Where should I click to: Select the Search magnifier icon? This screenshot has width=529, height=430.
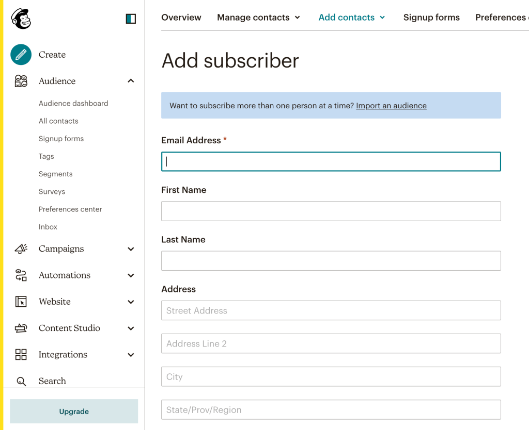pyautogui.click(x=21, y=381)
